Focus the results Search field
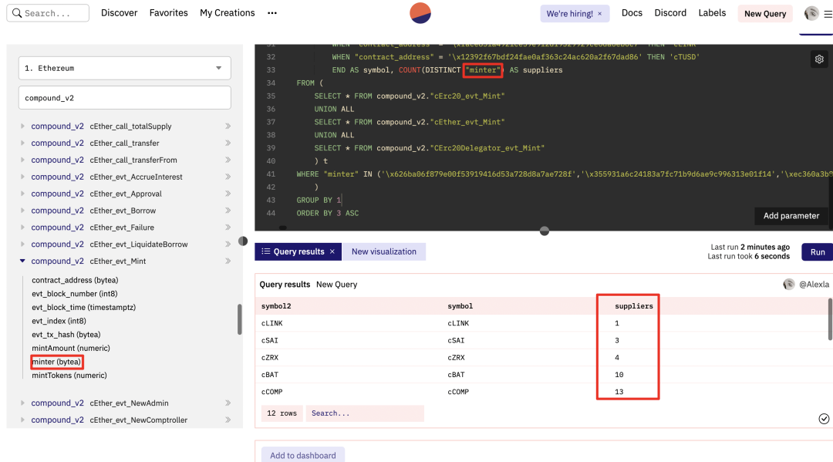This screenshot has height=462, width=833. click(365, 413)
